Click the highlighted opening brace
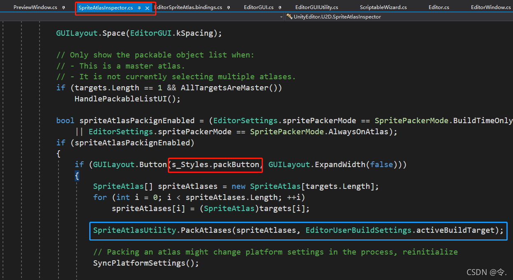513x280 pixels. click(77, 176)
